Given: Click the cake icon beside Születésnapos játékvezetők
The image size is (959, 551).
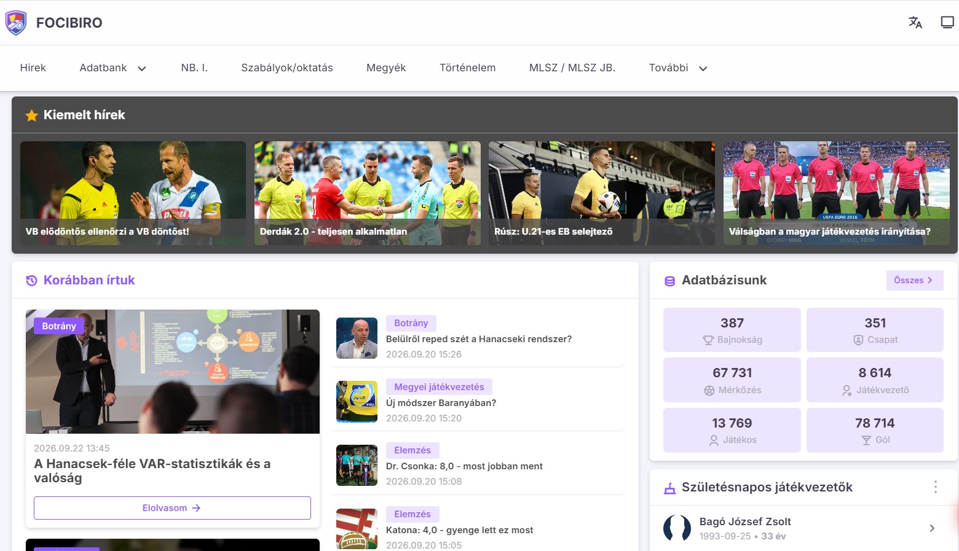Looking at the screenshot, I should point(669,488).
